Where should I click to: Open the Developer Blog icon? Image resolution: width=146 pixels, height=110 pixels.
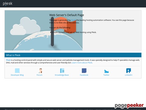[x=17, y=71]
